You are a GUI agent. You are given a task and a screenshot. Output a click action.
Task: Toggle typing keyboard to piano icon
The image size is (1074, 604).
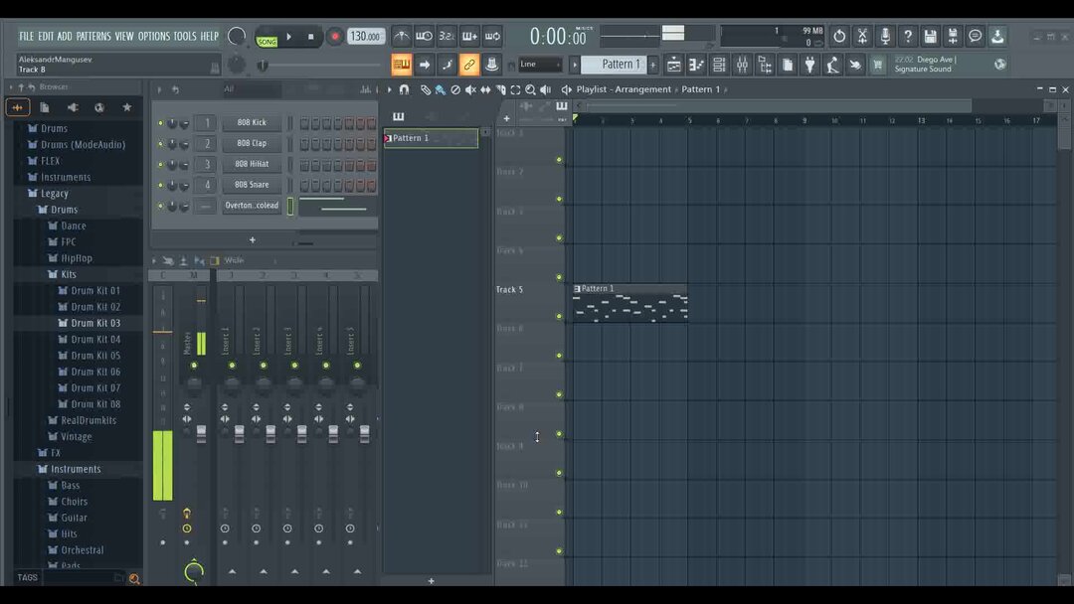402,65
